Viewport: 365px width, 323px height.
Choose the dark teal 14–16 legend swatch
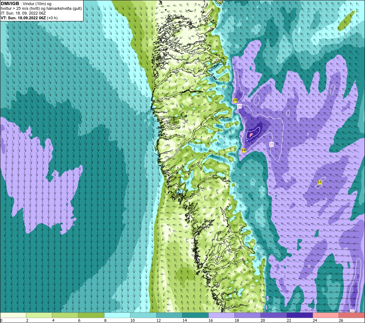[196, 315]
